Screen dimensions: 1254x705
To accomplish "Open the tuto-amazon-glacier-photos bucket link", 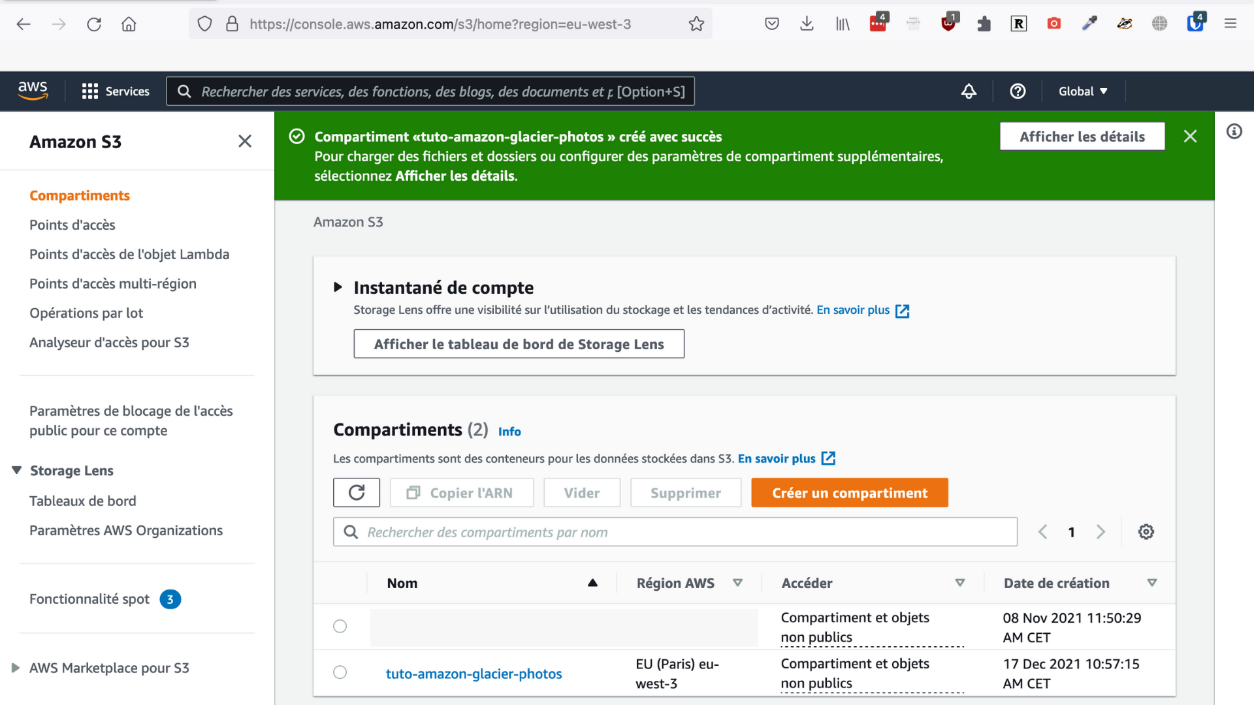I will pos(474,674).
